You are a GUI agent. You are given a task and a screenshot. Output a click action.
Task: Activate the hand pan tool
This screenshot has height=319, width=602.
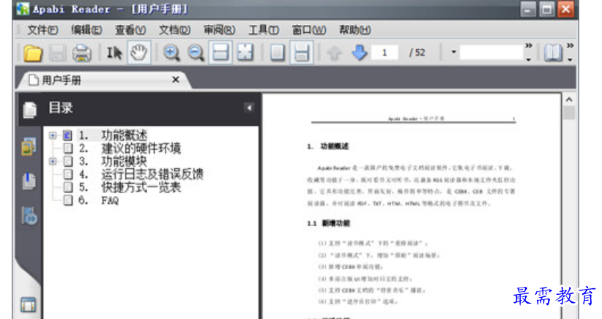pyautogui.click(x=138, y=53)
